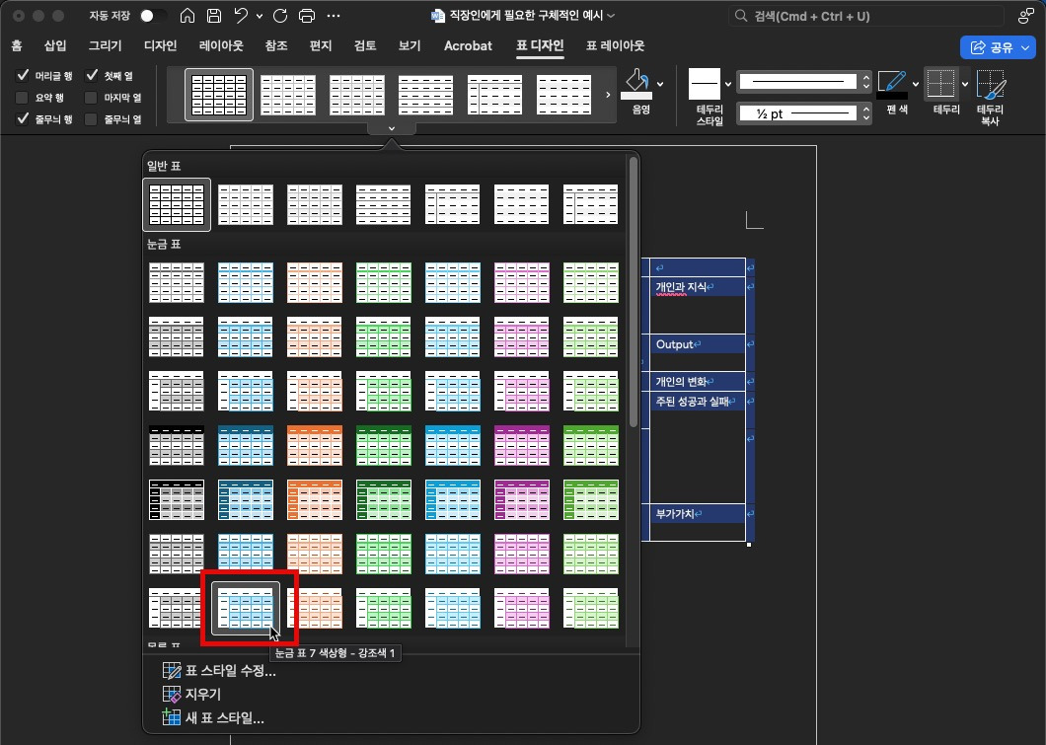This screenshot has height=745, width=1046.
Task: Show next row of table styles arrow
Action: pos(608,95)
